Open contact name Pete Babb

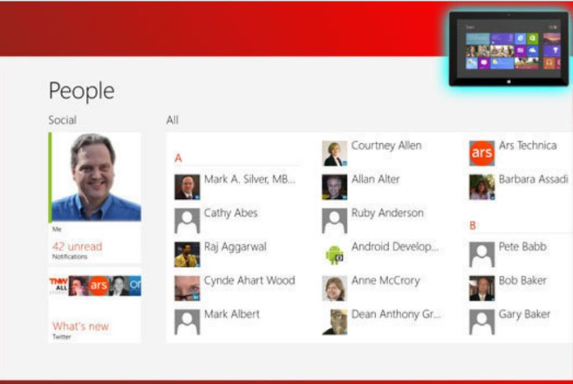point(522,246)
